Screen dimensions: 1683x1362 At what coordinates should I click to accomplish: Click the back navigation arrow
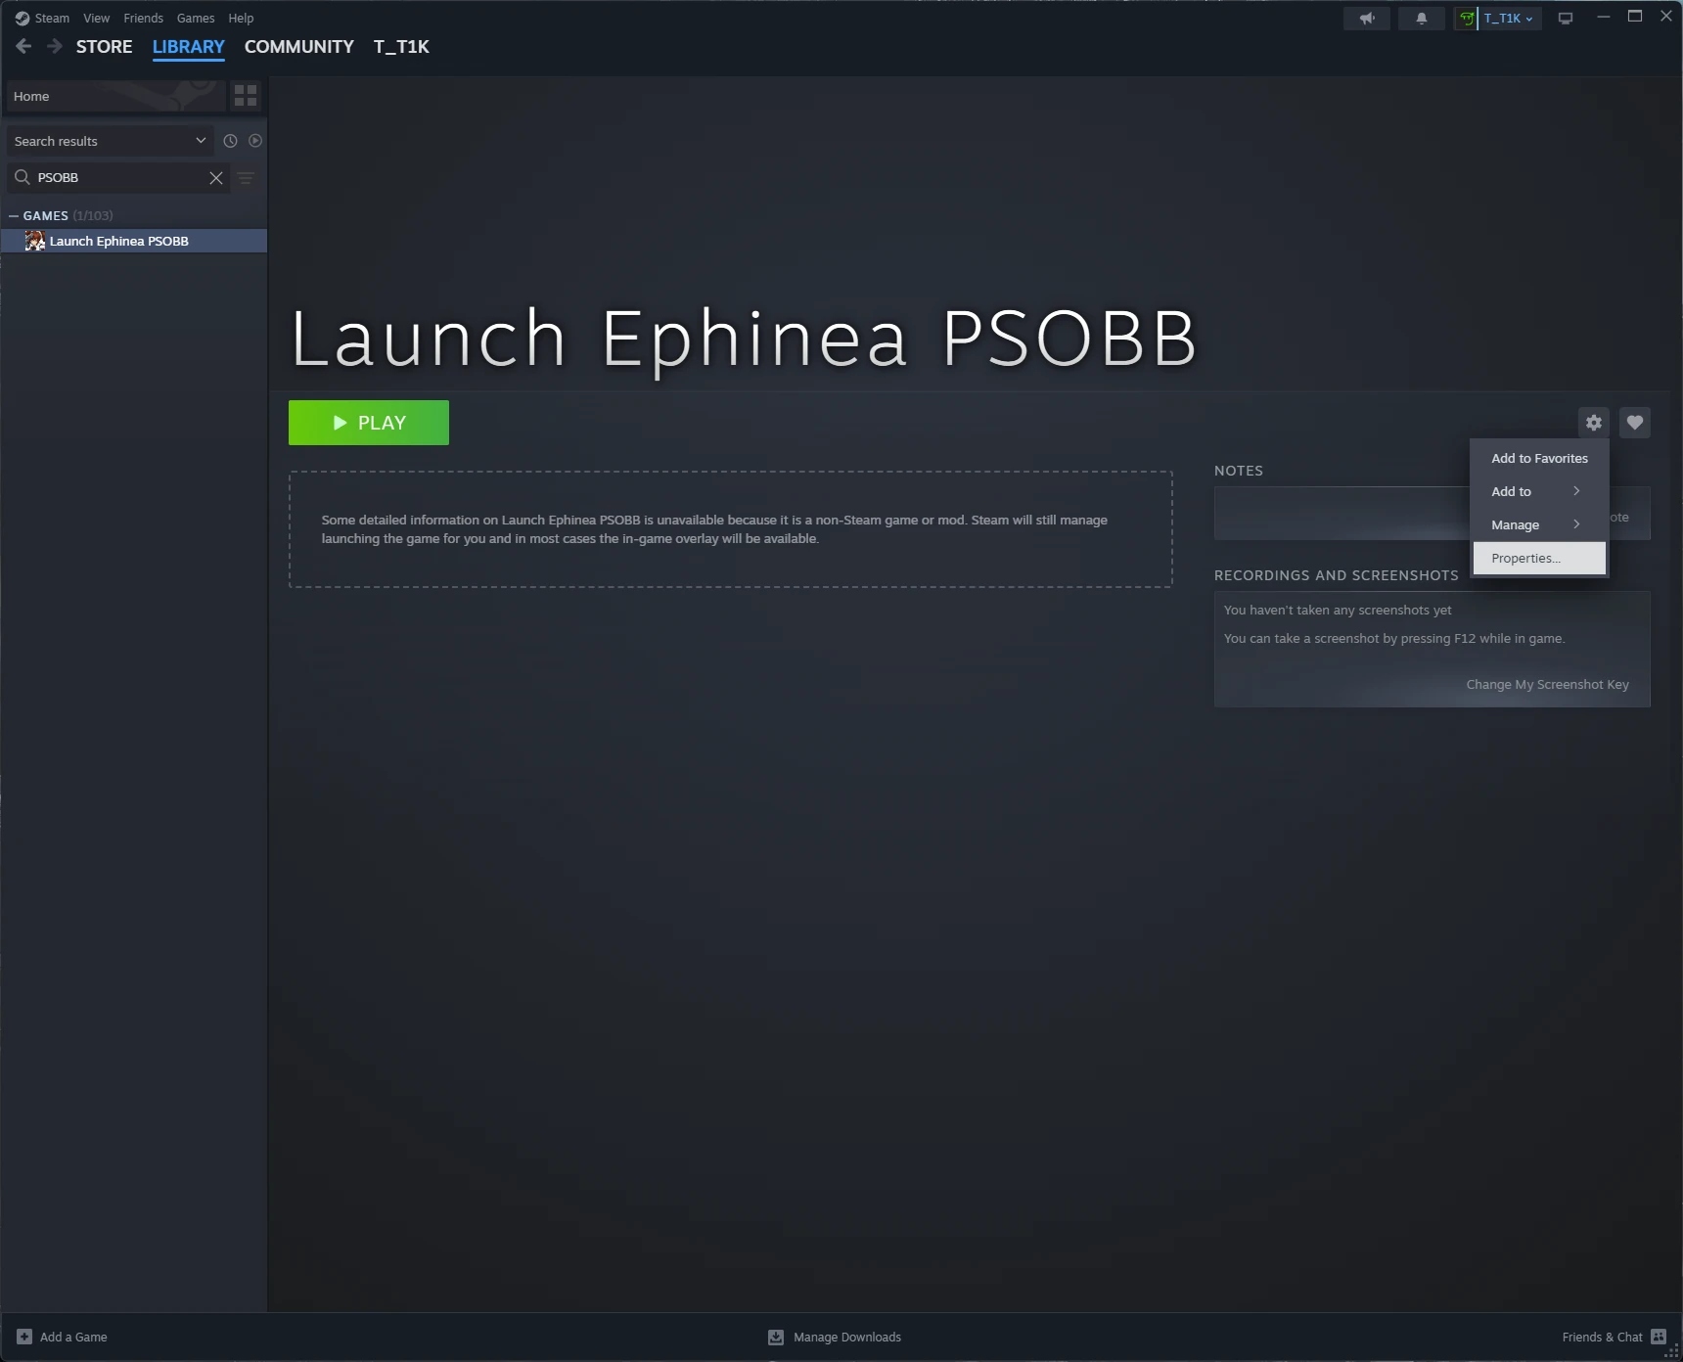tap(23, 45)
